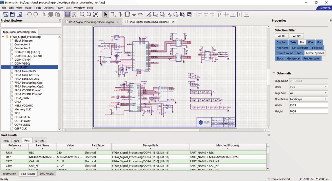Open the FPGA_JTAG page in Project Explorer
332x181 pixels.
[x=21, y=98]
